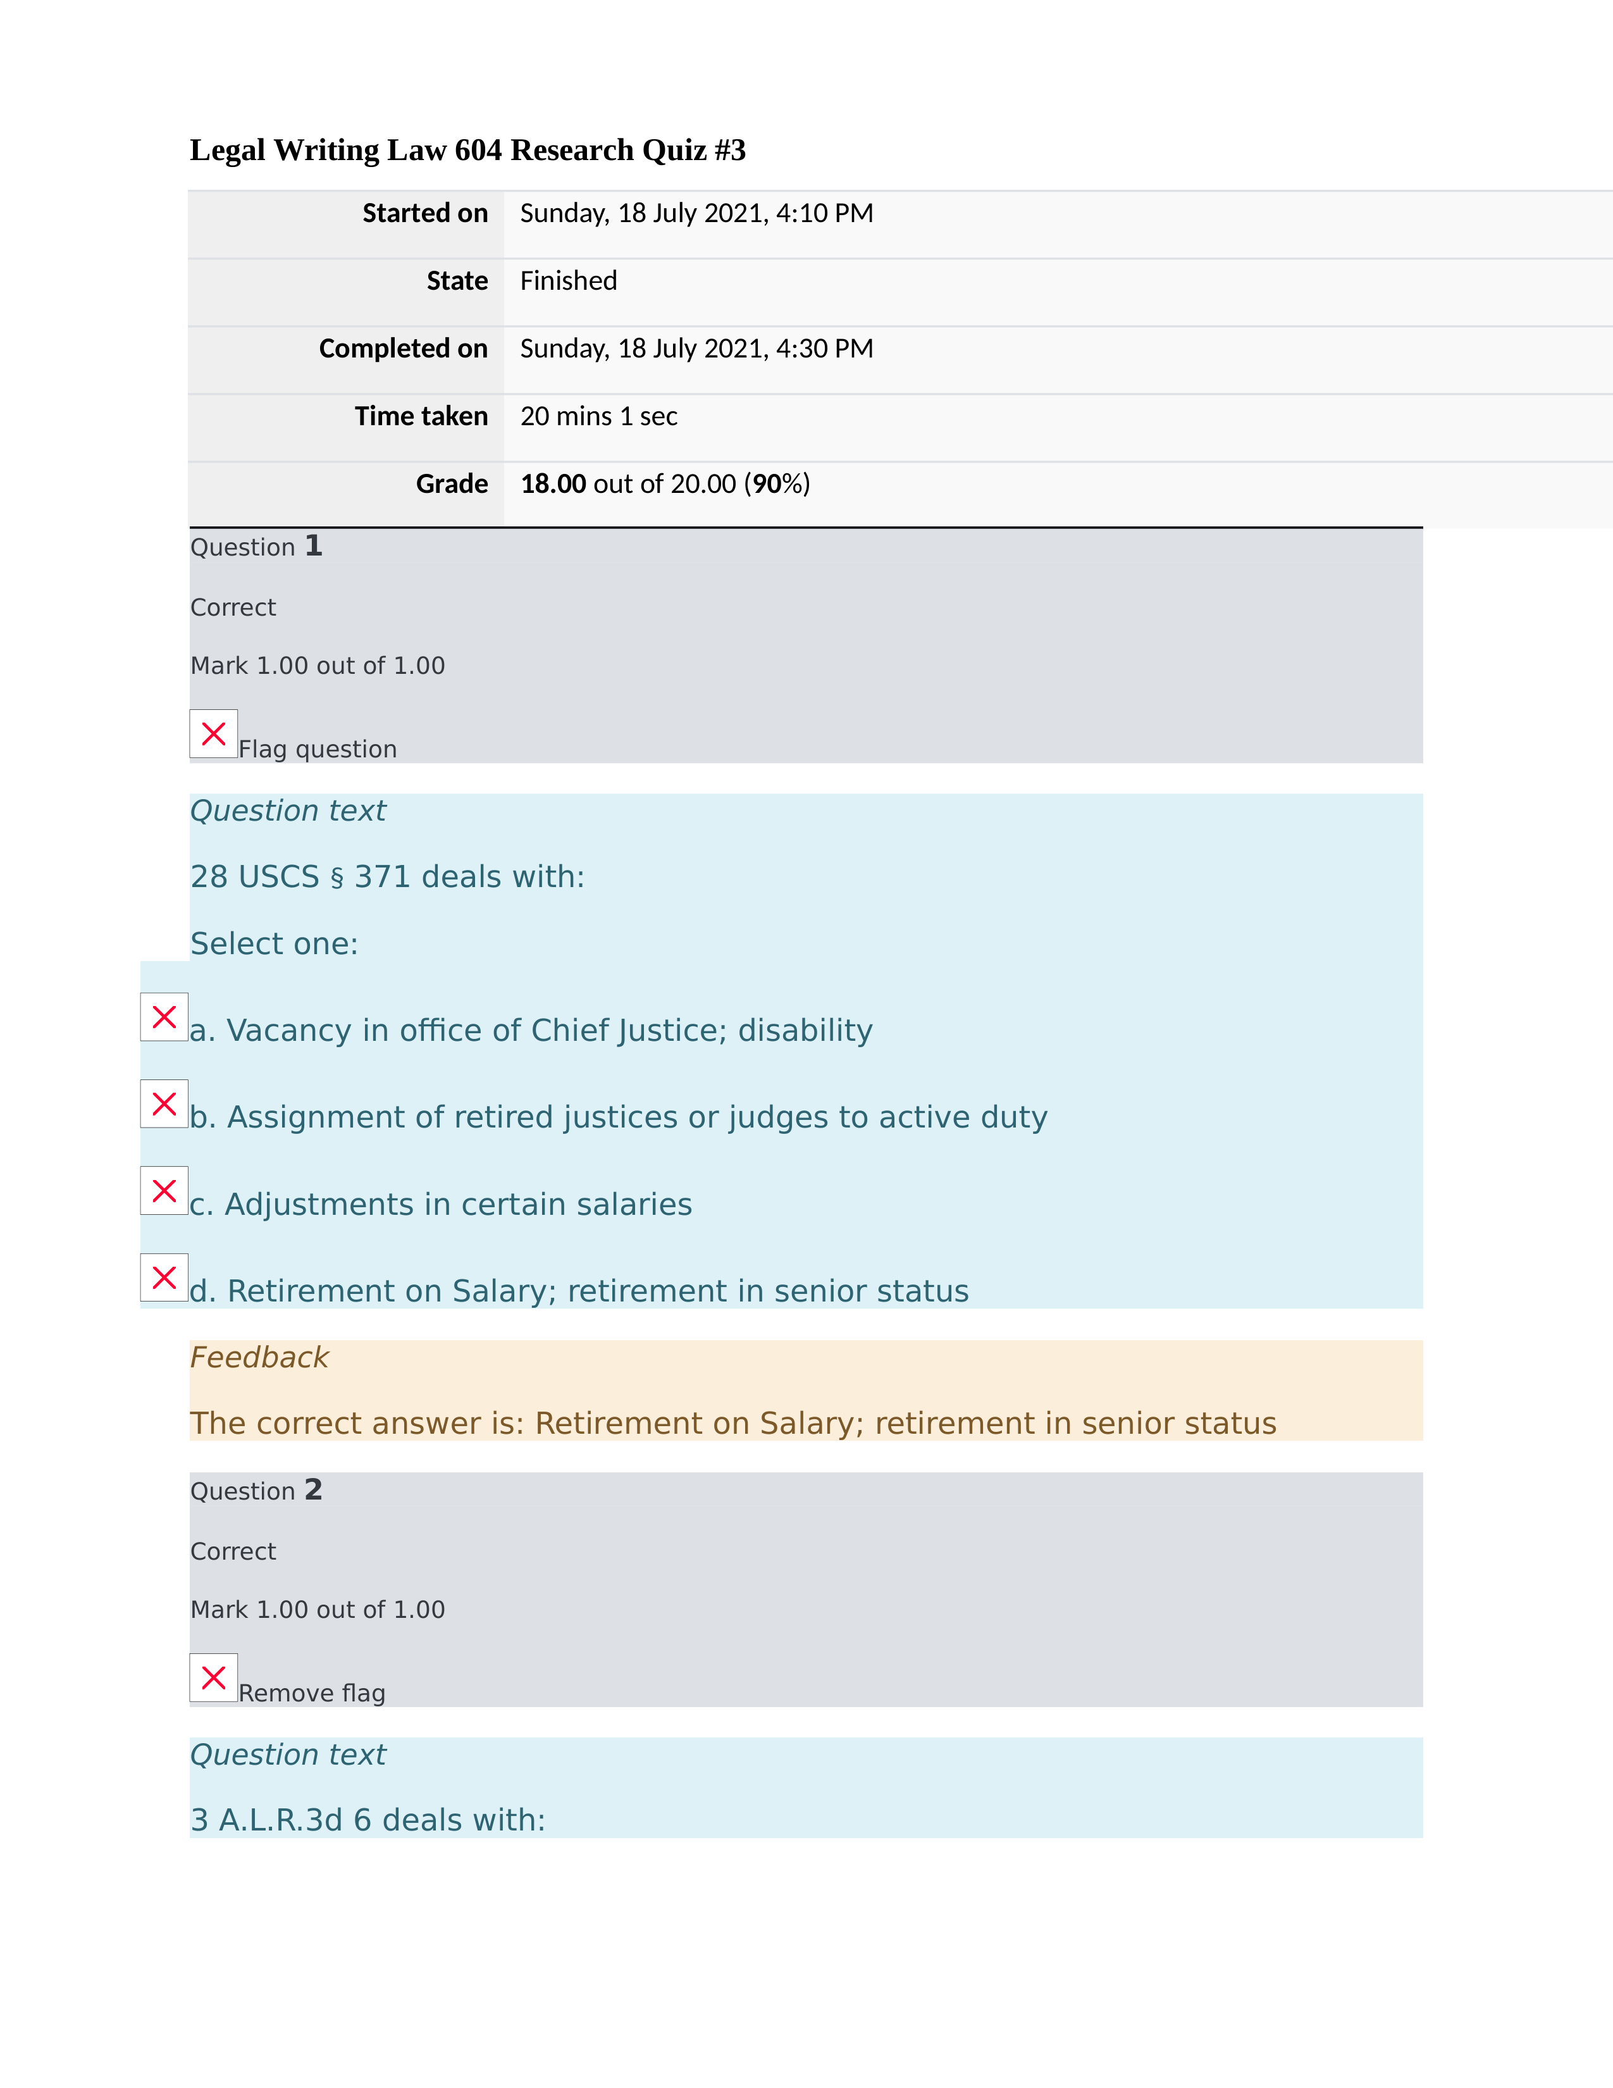The height and width of the screenshot is (2088, 1613).
Task: Click the Started on date value
Action: click(x=696, y=213)
